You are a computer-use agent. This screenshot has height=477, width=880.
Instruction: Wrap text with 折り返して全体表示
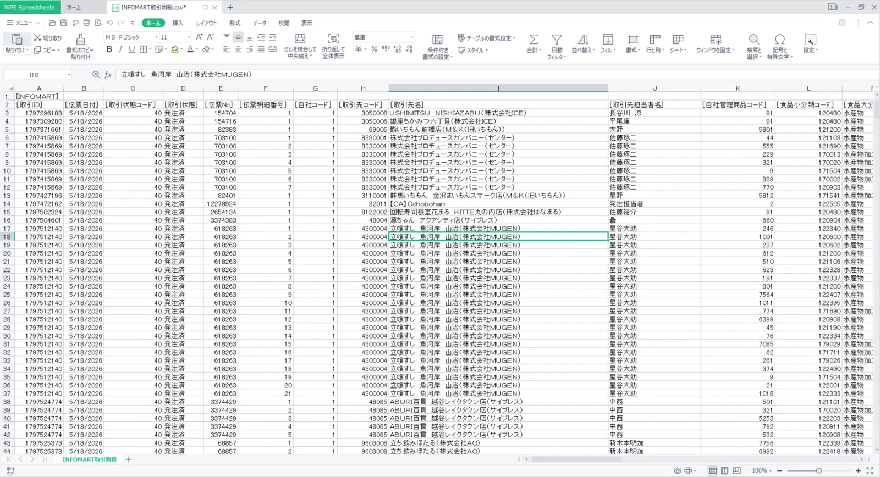point(333,46)
